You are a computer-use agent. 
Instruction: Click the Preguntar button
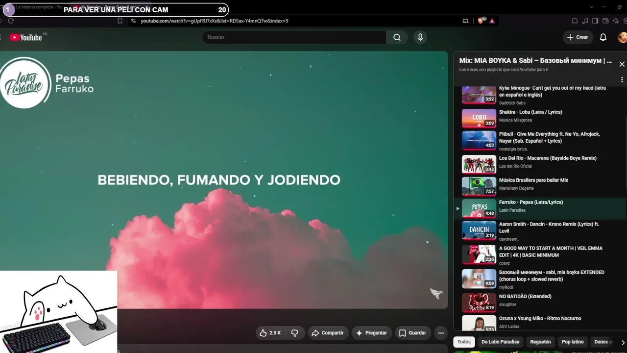371,333
